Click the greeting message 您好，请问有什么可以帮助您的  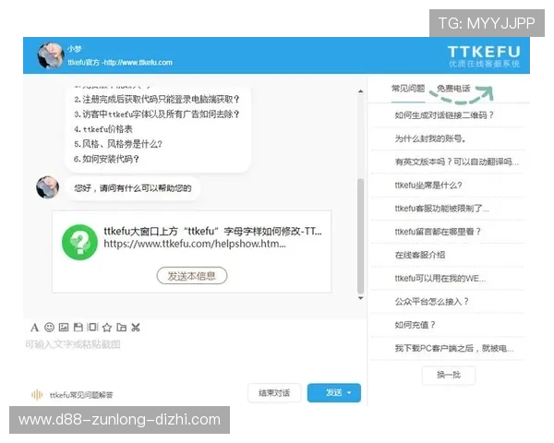133,188
